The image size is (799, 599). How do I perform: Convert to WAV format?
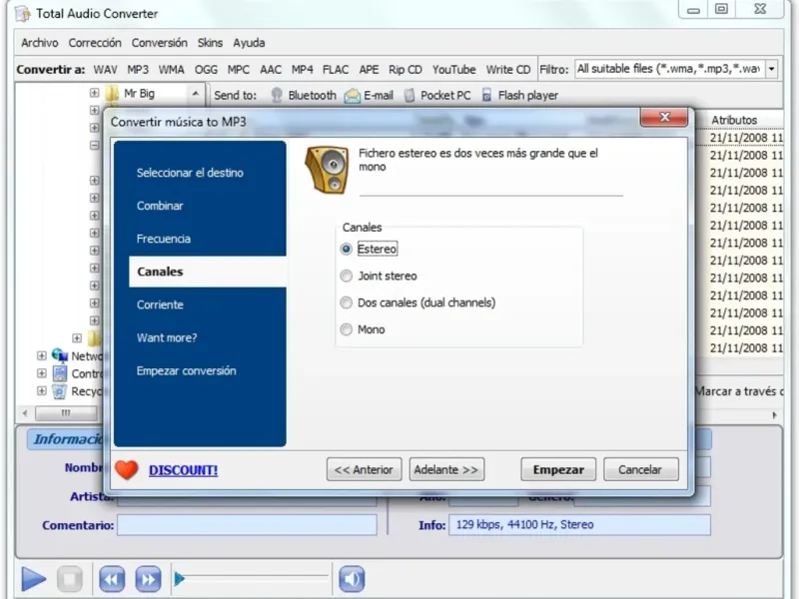(106, 70)
